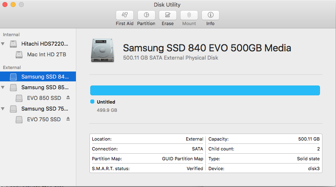Viewport: 336px width, 187px height.
Task: Run First Aid from the toolbar
Action: [124, 15]
